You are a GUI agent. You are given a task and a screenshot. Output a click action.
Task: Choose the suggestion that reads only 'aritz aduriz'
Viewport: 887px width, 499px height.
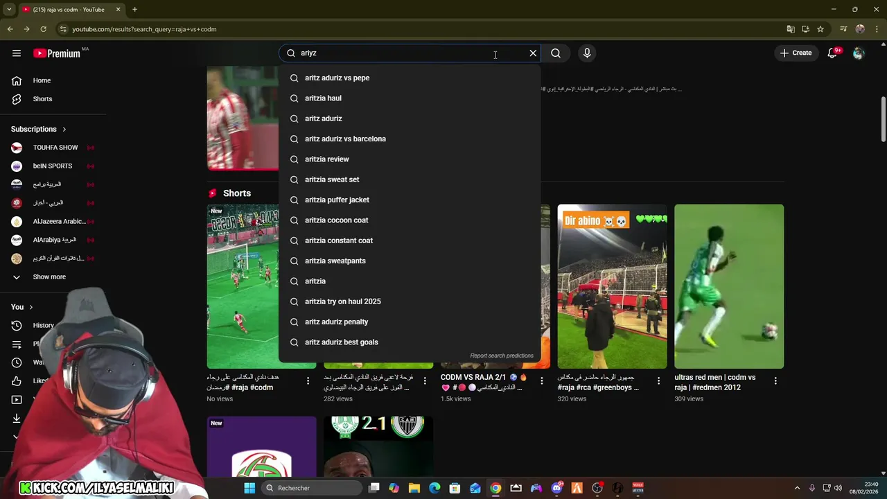410,119
